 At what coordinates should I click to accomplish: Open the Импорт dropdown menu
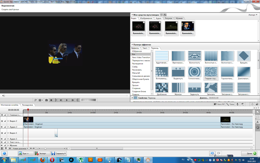coord(253,15)
